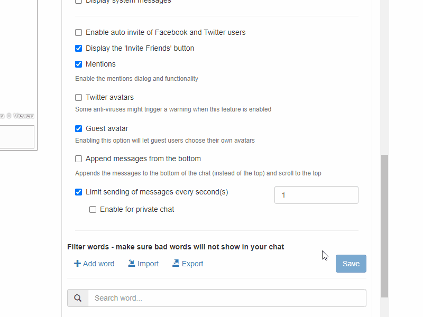The width and height of the screenshot is (423, 317).
Task: Open the Add word dialog
Action: pyautogui.click(x=94, y=263)
